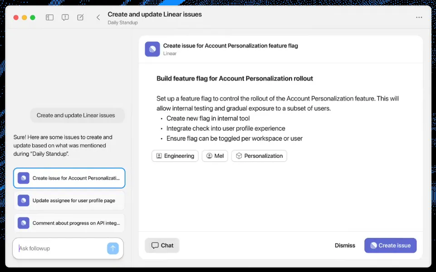Click the issue title about feature flag rollout
This screenshot has height=272, width=436.
click(x=235, y=78)
